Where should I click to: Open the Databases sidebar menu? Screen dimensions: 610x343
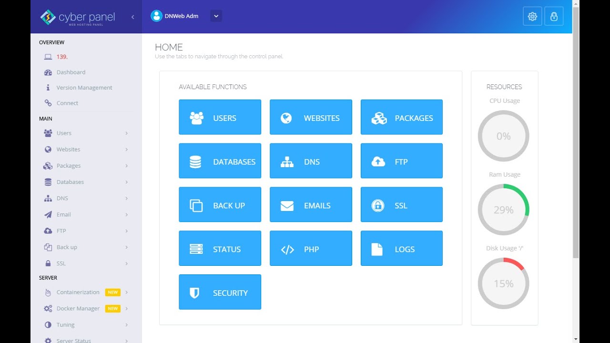[86, 182]
